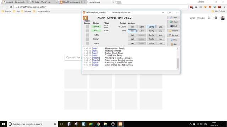Viewport: 227px width, 127px height.
Task: Open the Mercury Logs button
Action: (x=161, y=39)
